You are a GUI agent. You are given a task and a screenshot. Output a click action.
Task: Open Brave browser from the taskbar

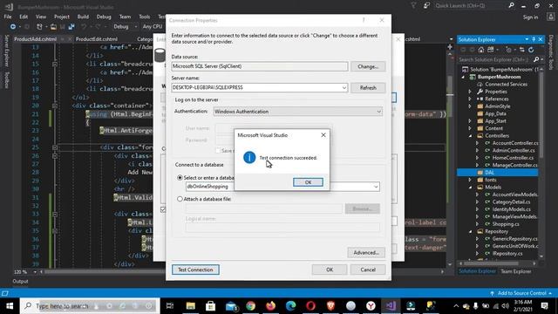tap(330, 306)
